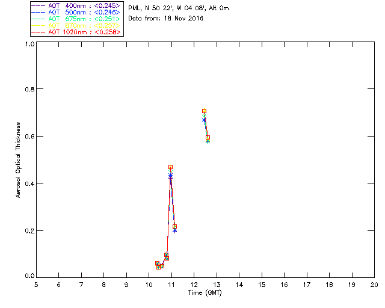Click the red square marker at the 11 o'clock peak
Viewport: 385px width, 308px height.
[x=170, y=167]
